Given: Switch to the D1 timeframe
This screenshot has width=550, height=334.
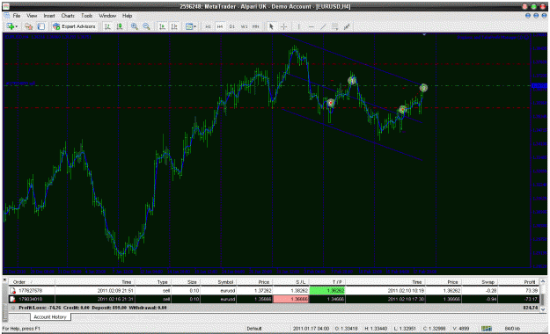Looking at the screenshot, I should coord(231,26).
